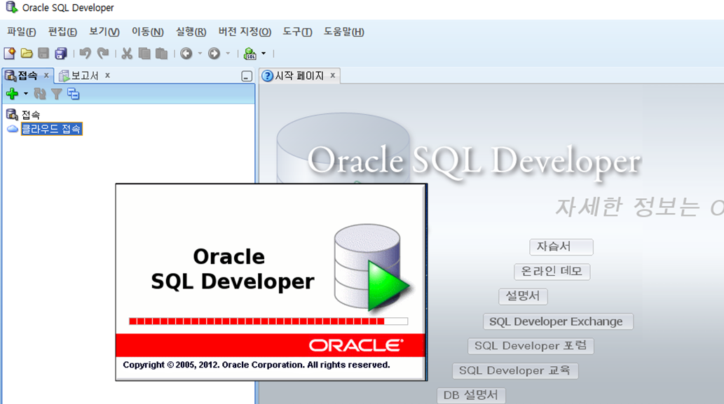Screen dimensions: 724x404
Task: Click the 온라인 데모 button
Action: (x=552, y=271)
